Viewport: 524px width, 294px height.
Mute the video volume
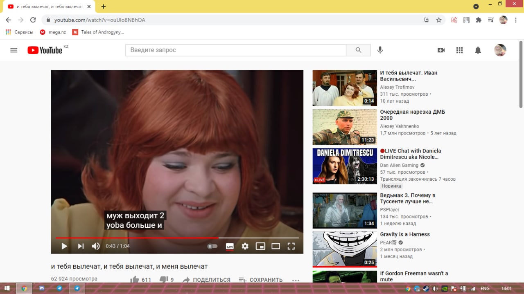coord(96,246)
